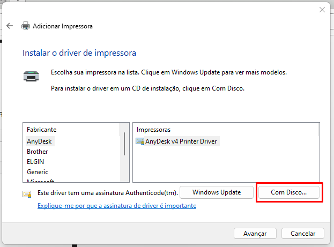Click the Impressoras column header

[x=153, y=130]
